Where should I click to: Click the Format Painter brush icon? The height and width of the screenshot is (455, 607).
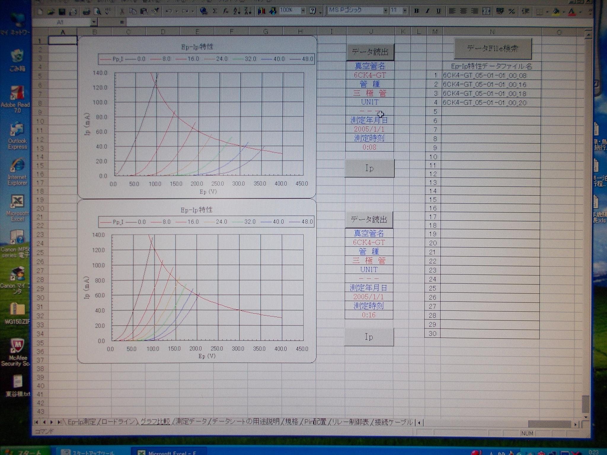(x=155, y=12)
